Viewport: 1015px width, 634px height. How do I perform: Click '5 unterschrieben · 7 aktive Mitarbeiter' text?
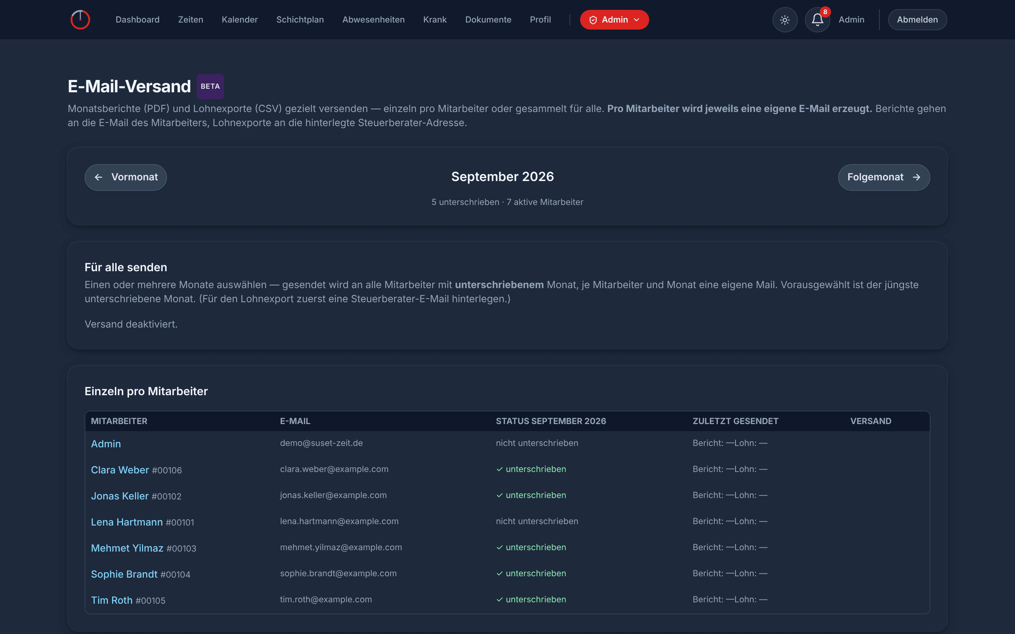(508, 202)
